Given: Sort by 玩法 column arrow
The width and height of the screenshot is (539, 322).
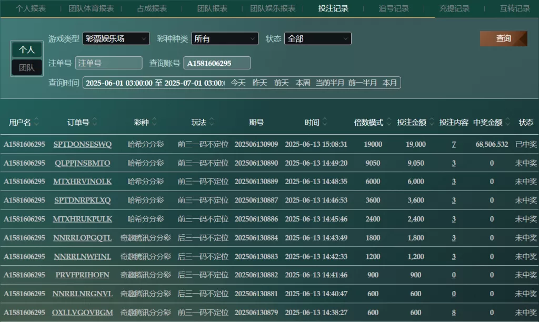Looking at the screenshot, I should click(x=212, y=122).
